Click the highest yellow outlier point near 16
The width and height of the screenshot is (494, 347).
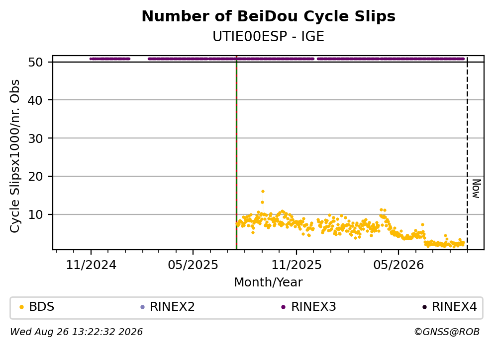[263, 192]
